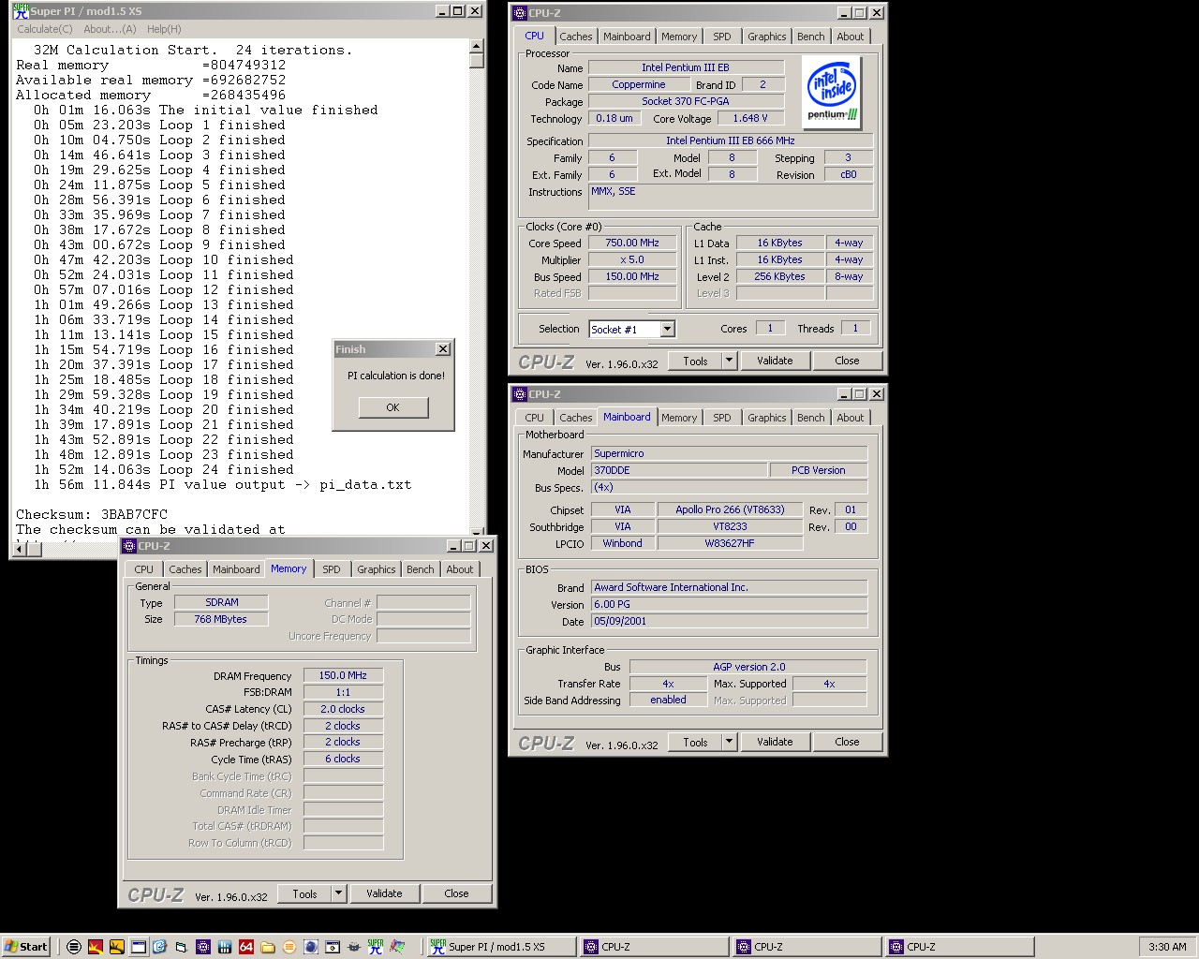Open Bench tab in CPU-Z CPU window
Viewport: 1199px width, 959px height.
[811, 37]
